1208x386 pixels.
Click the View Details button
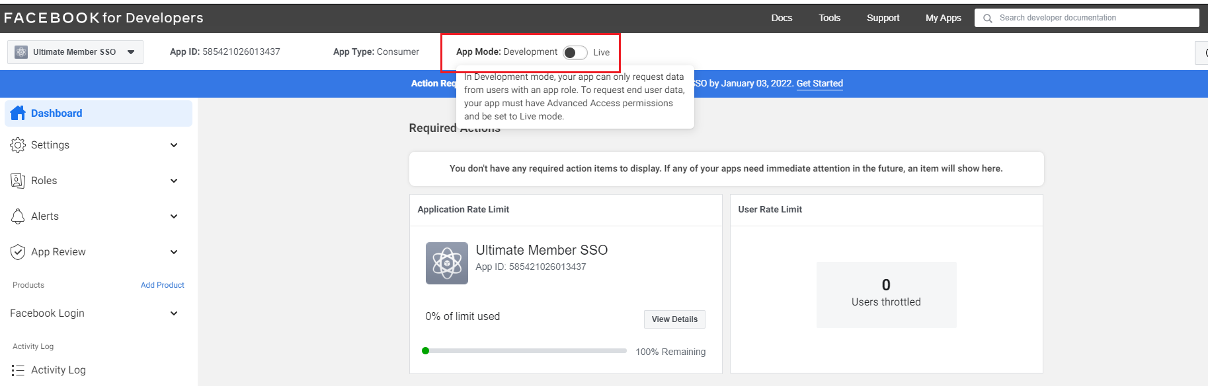674,319
